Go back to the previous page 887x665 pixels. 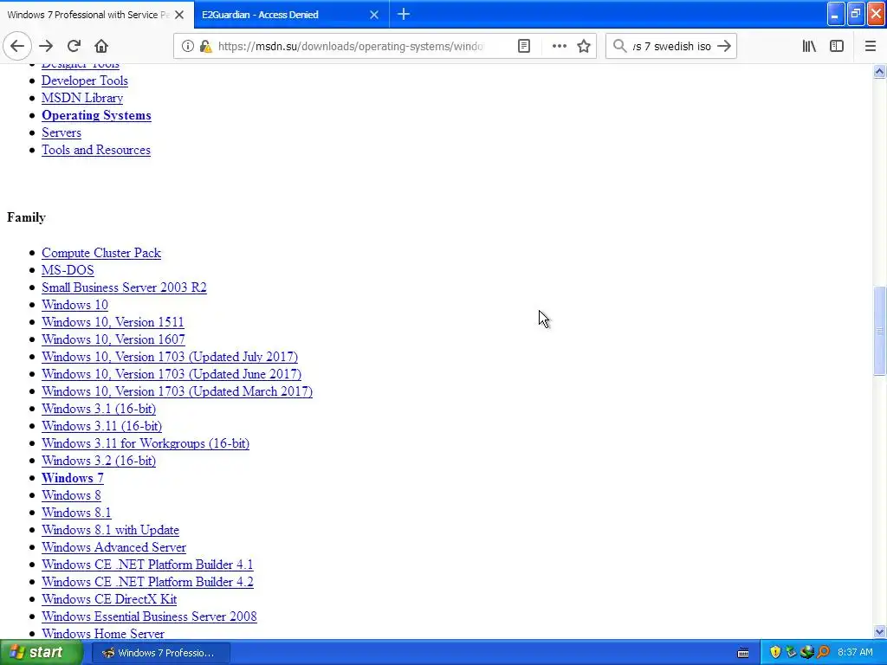tap(17, 47)
